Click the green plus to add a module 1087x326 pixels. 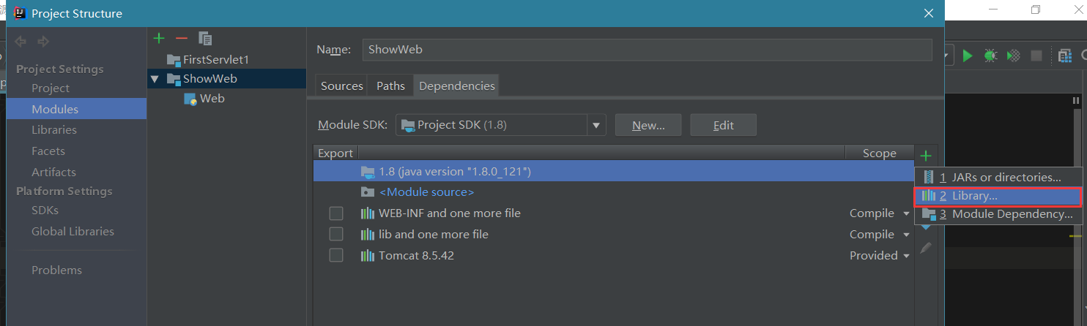[x=159, y=38]
